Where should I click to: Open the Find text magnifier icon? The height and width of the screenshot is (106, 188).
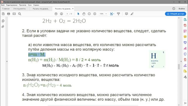click(20, 14)
